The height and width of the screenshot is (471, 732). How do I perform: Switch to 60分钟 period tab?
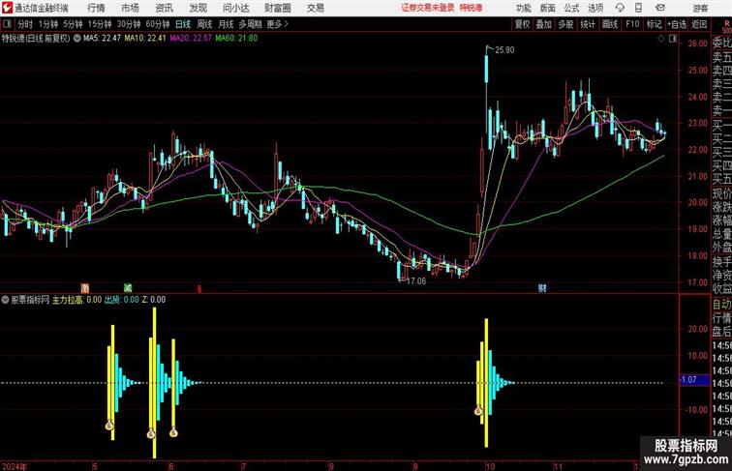[x=157, y=24]
